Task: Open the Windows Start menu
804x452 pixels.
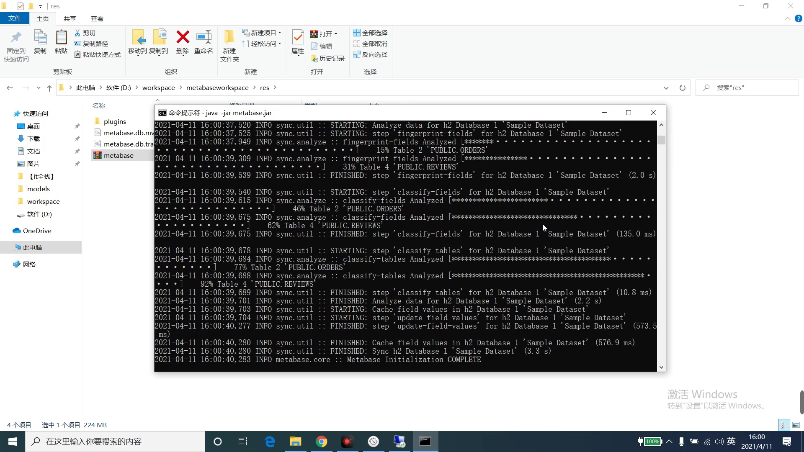Action: pos(13,442)
